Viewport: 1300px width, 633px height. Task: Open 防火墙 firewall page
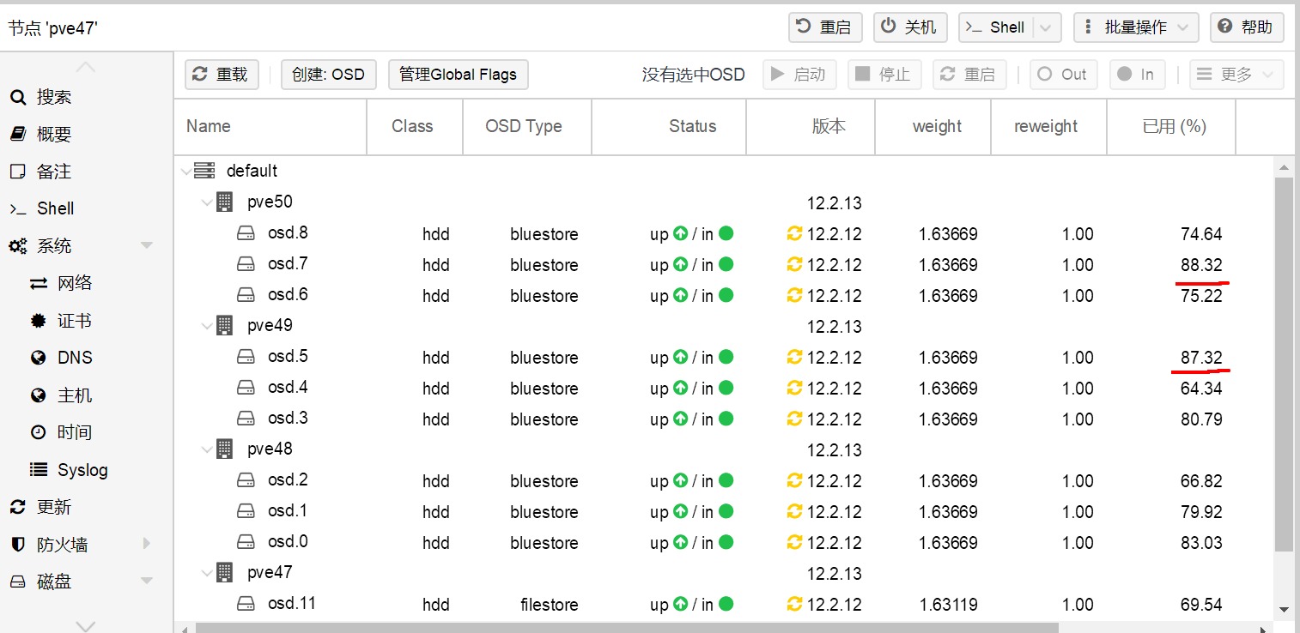(62, 545)
